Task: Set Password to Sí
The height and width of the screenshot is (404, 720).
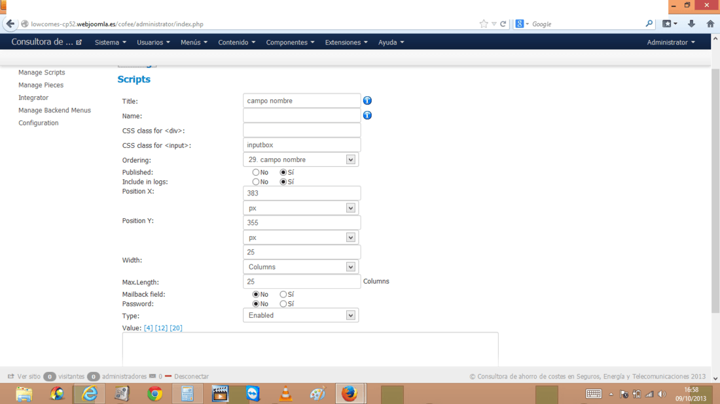Action: (283, 304)
